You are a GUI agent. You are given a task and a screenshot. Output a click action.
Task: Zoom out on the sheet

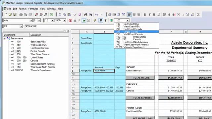click(x=41, y=15)
